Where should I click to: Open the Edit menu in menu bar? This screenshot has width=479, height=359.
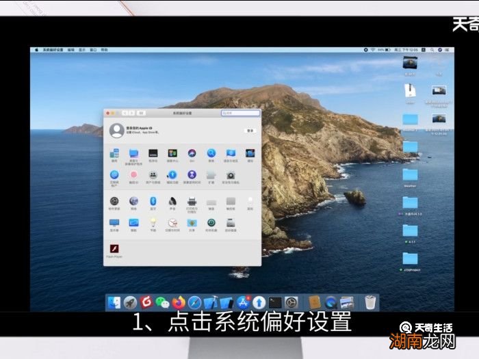(71, 50)
